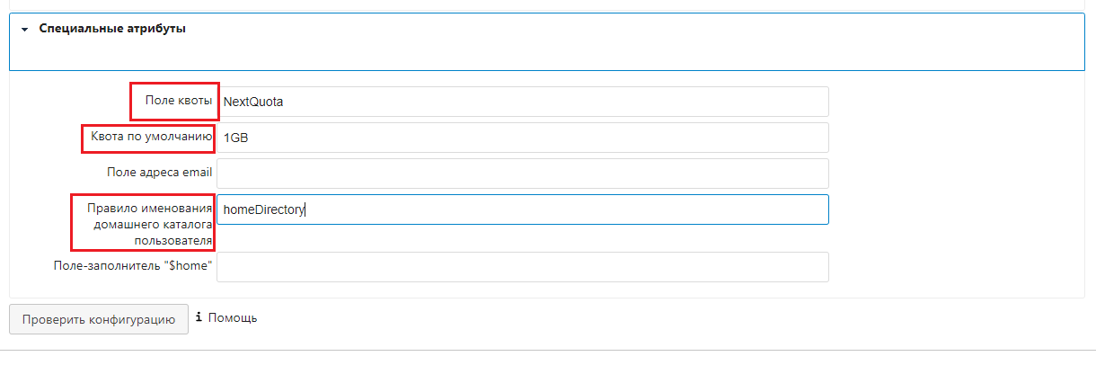The image size is (1096, 383).
Task: Click the empty Поле-заполнитель "$home" field
Action: pyautogui.click(x=522, y=267)
